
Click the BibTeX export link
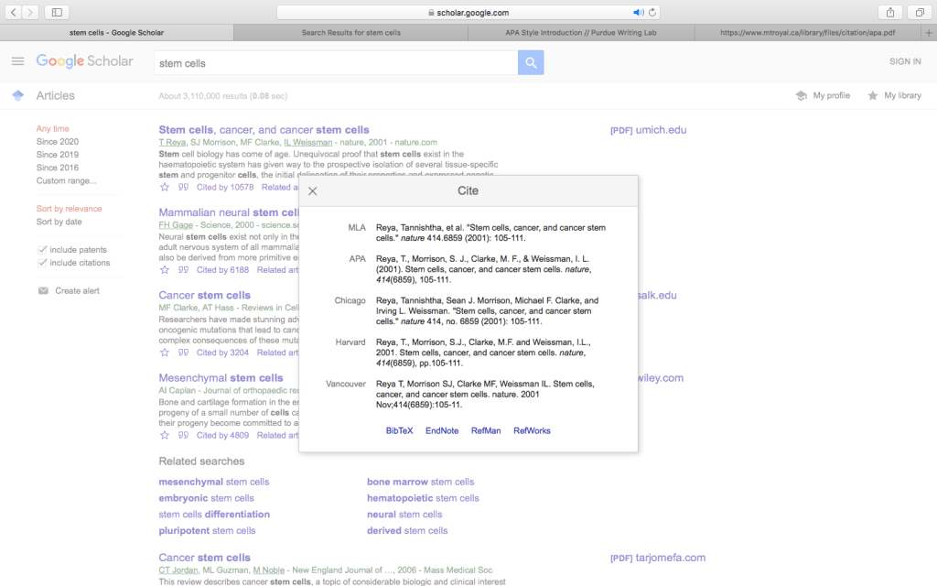click(x=399, y=430)
